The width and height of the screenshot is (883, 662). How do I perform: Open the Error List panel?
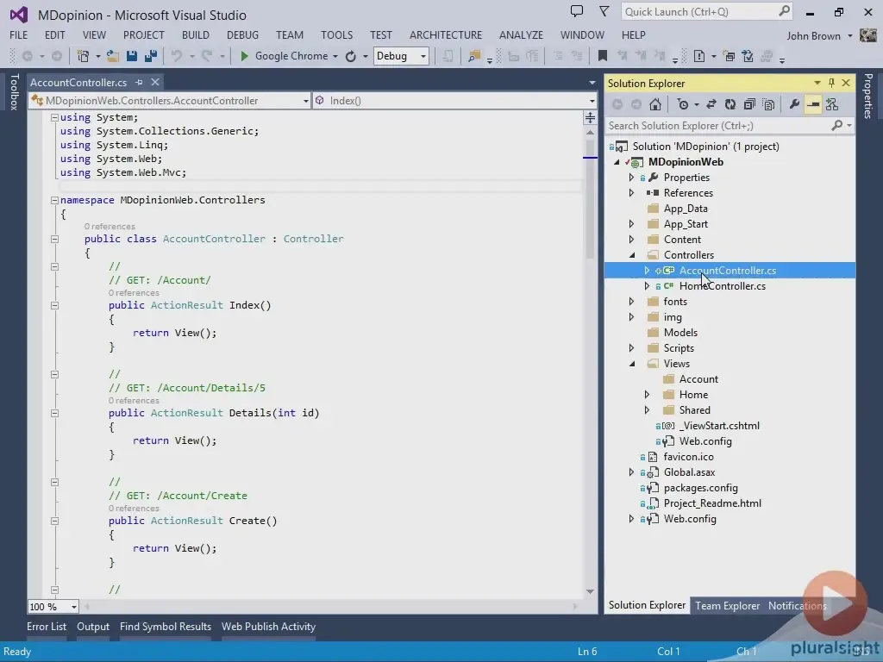click(47, 627)
